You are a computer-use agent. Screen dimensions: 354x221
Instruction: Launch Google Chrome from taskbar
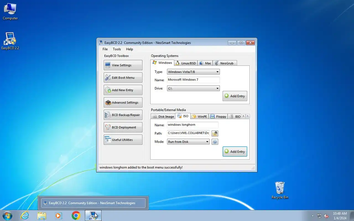[x=76, y=215]
